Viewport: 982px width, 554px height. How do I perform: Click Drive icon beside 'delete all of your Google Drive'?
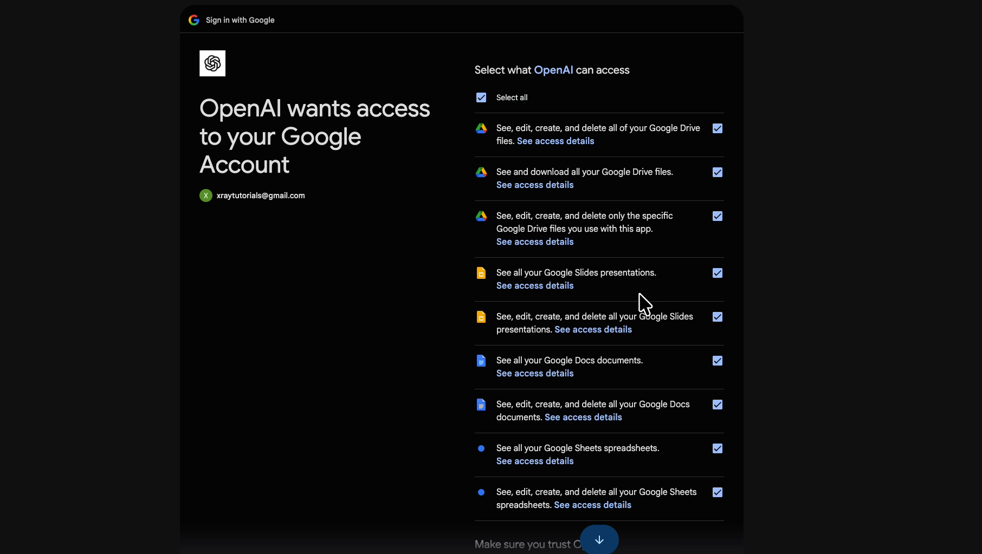point(481,128)
